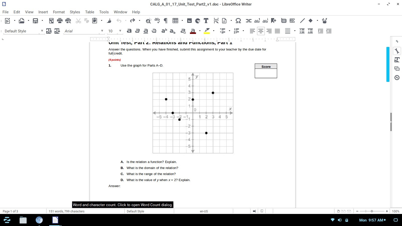Insert a page break
The image size is (402, 226).
coord(216,21)
